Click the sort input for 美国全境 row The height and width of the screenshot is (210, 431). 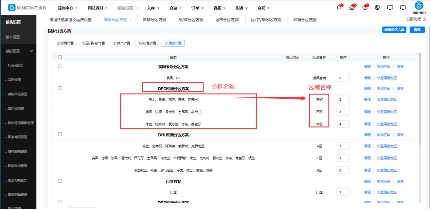pos(343,78)
